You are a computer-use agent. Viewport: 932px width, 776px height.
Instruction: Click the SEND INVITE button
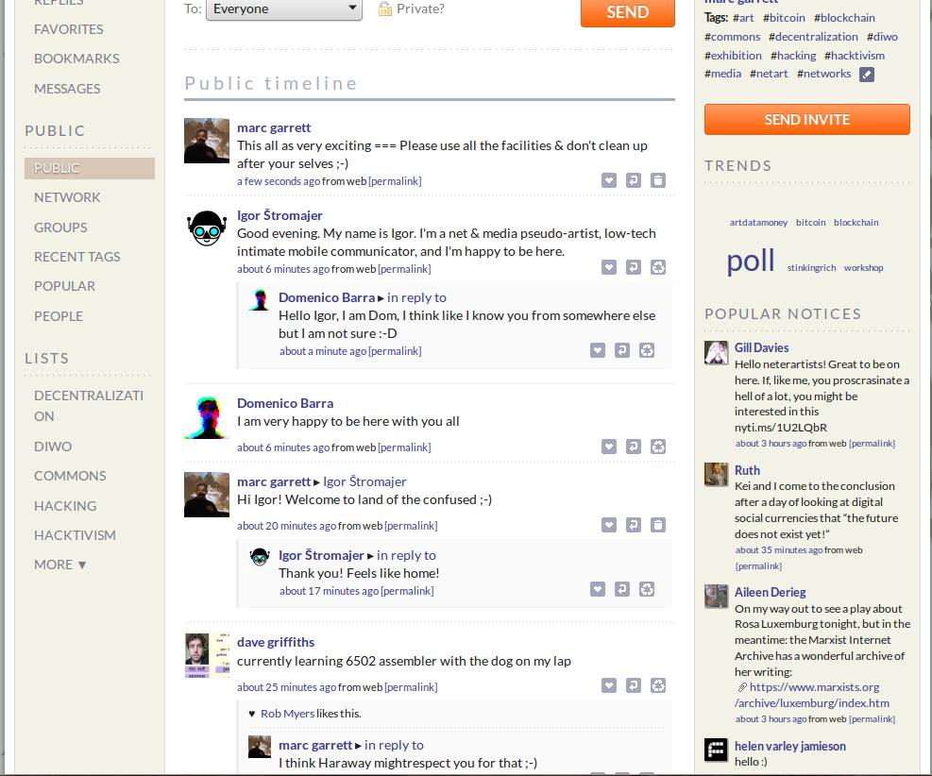click(806, 120)
